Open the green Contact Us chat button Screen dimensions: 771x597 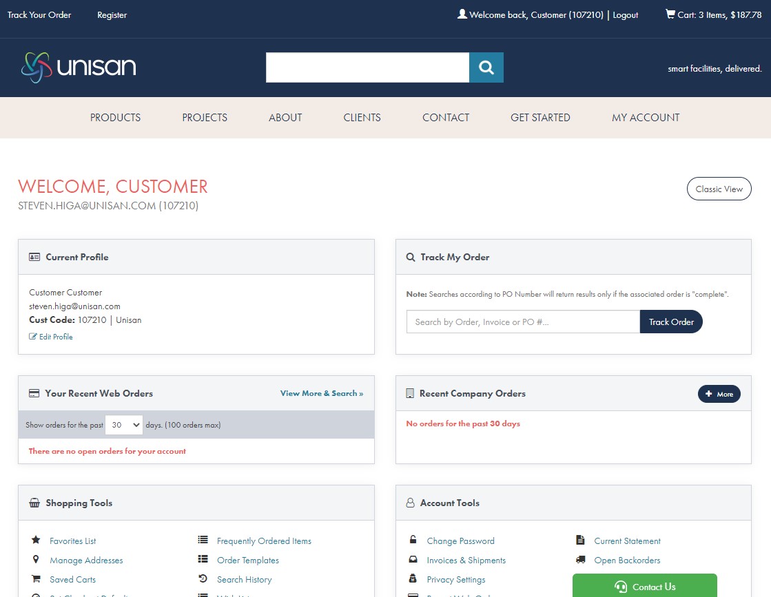tap(644, 587)
